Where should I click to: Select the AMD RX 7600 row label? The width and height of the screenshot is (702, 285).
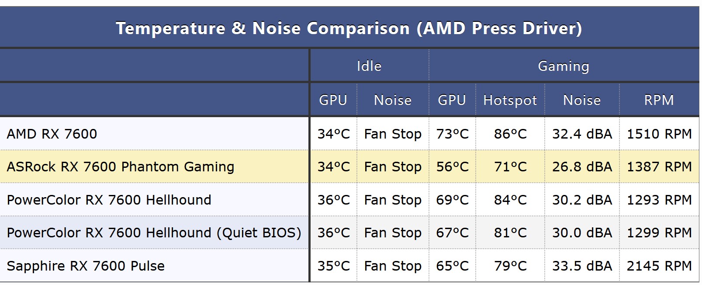pyautogui.click(x=52, y=134)
